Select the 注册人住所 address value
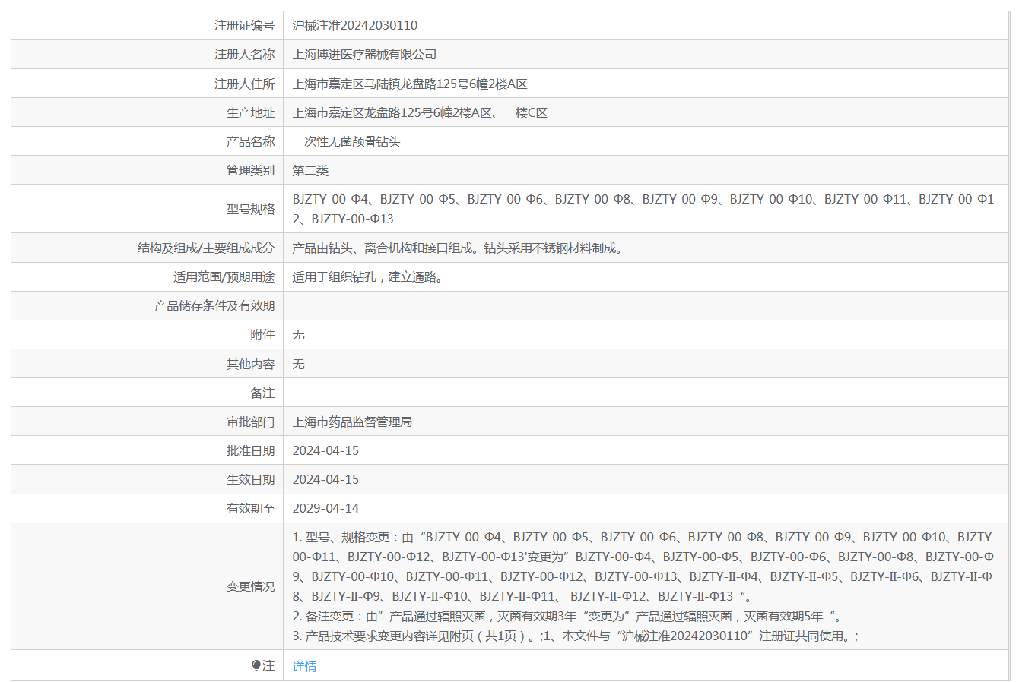This screenshot has height=682, width=1019. (x=410, y=84)
